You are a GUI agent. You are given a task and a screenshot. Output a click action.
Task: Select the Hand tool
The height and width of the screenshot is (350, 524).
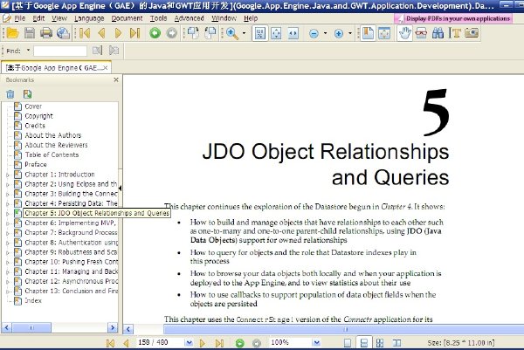point(404,33)
